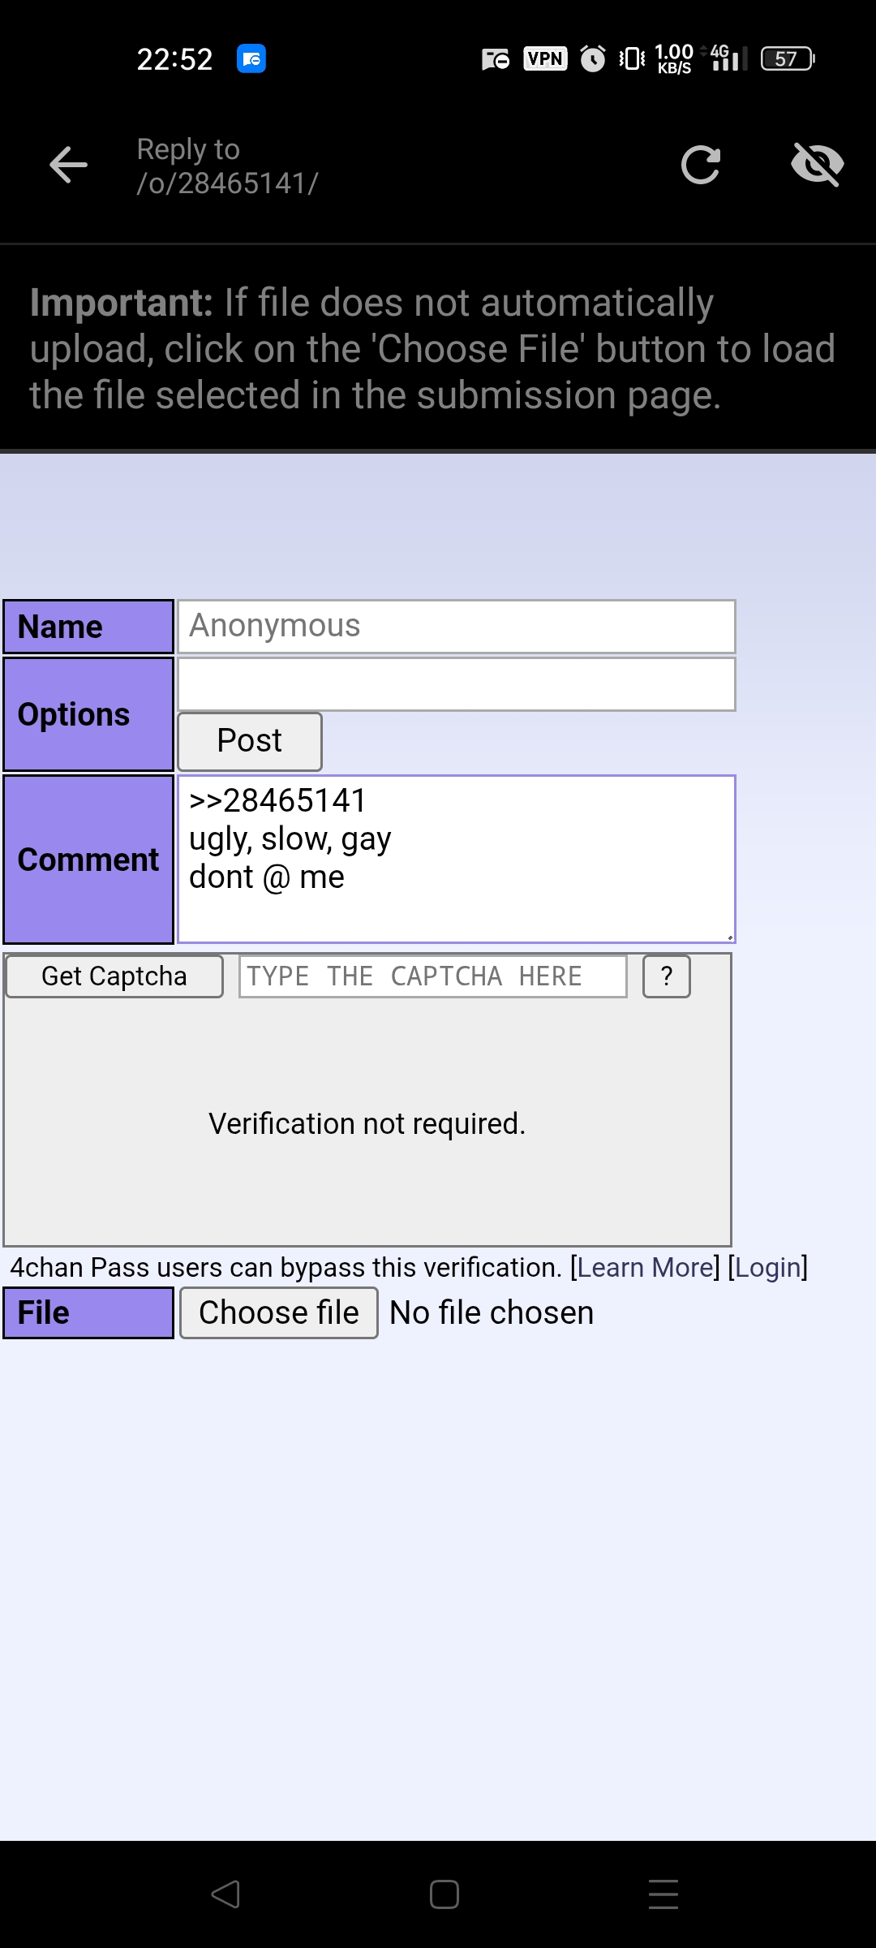Click the Options label cell
Screen dimensions: 876x1948
click(88, 714)
